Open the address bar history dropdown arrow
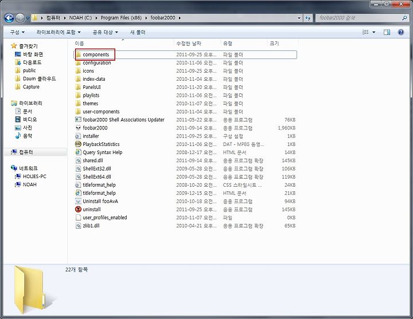 (299, 18)
